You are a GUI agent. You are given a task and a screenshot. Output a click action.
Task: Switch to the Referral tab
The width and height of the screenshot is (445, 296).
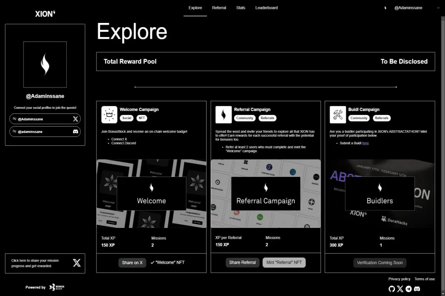pos(219,8)
